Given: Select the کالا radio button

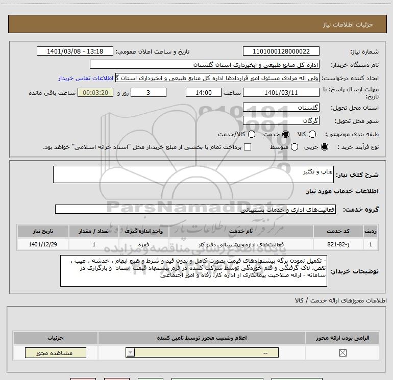Looking at the screenshot, I should 312,134.
